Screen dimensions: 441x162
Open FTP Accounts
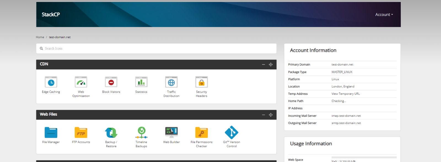pyautogui.click(x=81, y=133)
